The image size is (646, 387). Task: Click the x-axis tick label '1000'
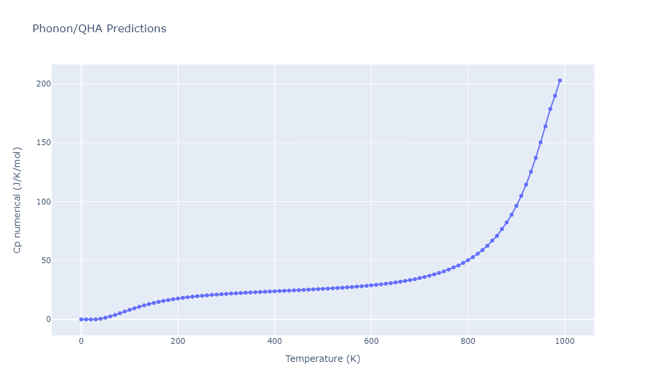565,341
